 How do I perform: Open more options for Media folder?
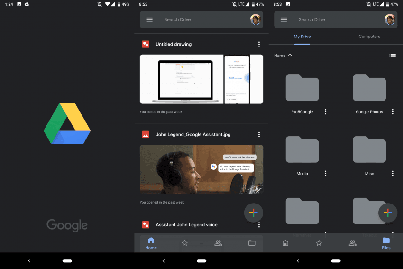coord(325,173)
